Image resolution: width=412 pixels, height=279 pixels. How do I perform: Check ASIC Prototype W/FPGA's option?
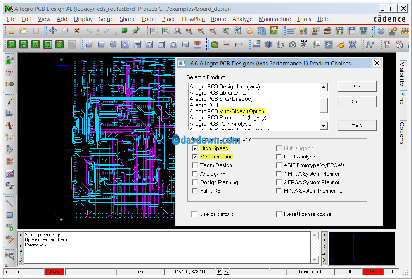tap(279, 165)
